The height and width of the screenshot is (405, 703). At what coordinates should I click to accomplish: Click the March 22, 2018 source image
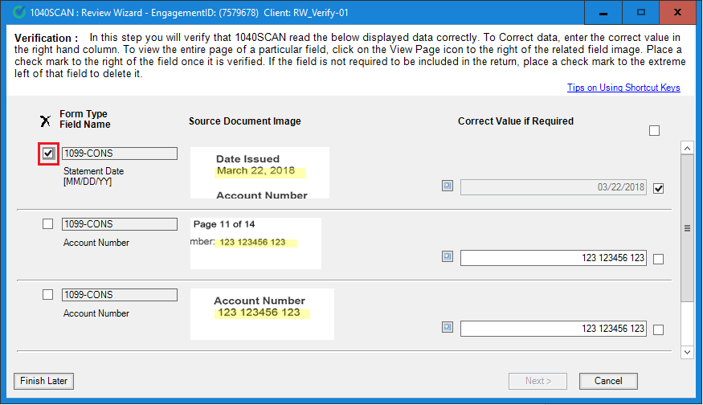tap(260, 172)
